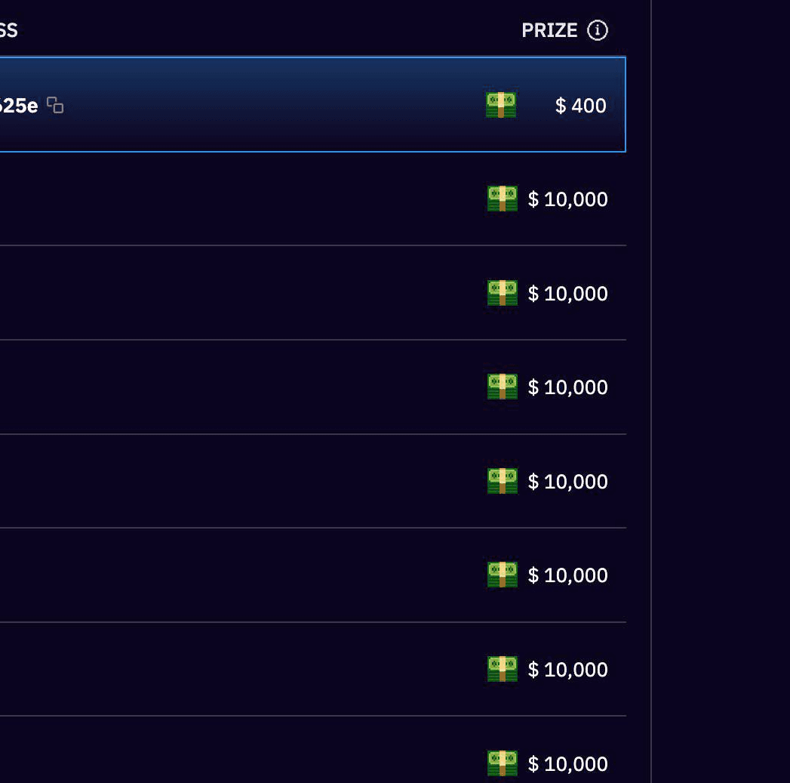Click the cash icon in third $10,000 row
The image size is (790, 783).
pyautogui.click(x=503, y=387)
